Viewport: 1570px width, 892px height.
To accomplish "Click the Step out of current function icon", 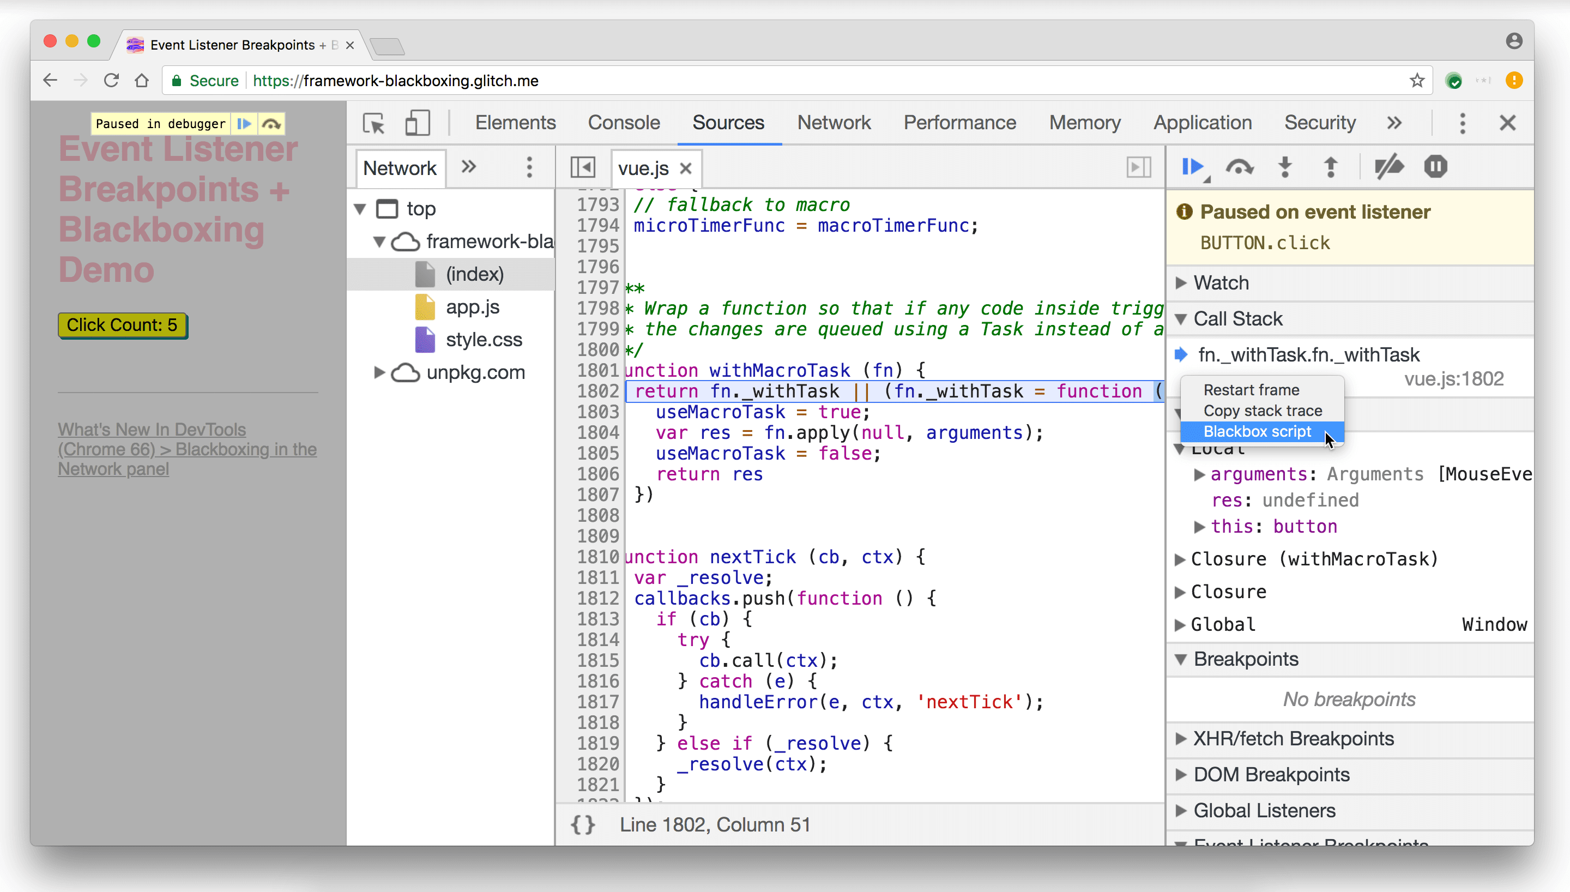I will [1331, 167].
